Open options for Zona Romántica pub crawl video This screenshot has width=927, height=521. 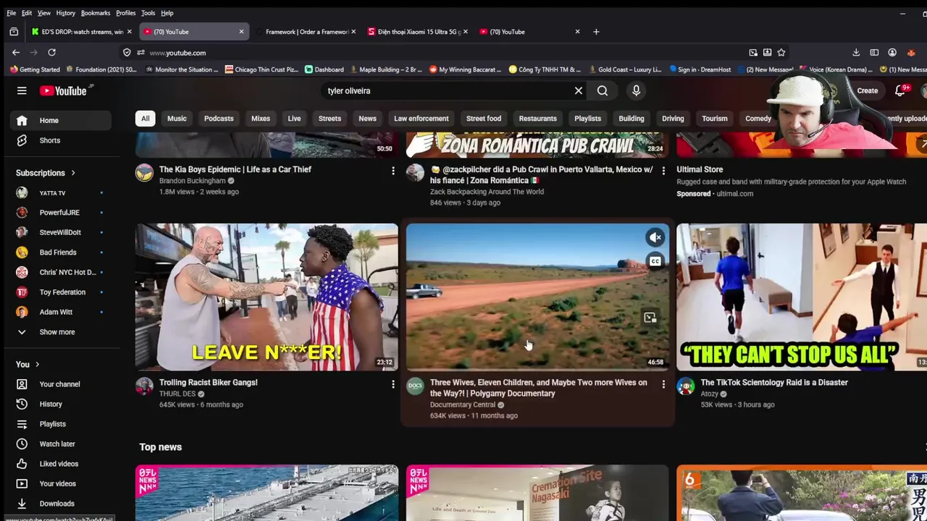pyautogui.click(x=663, y=171)
